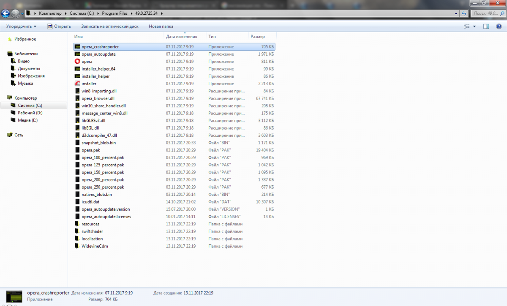Select the installer application icon

pos(77,84)
